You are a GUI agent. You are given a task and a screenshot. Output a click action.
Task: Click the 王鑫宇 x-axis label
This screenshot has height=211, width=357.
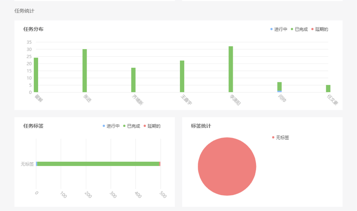[186, 100]
